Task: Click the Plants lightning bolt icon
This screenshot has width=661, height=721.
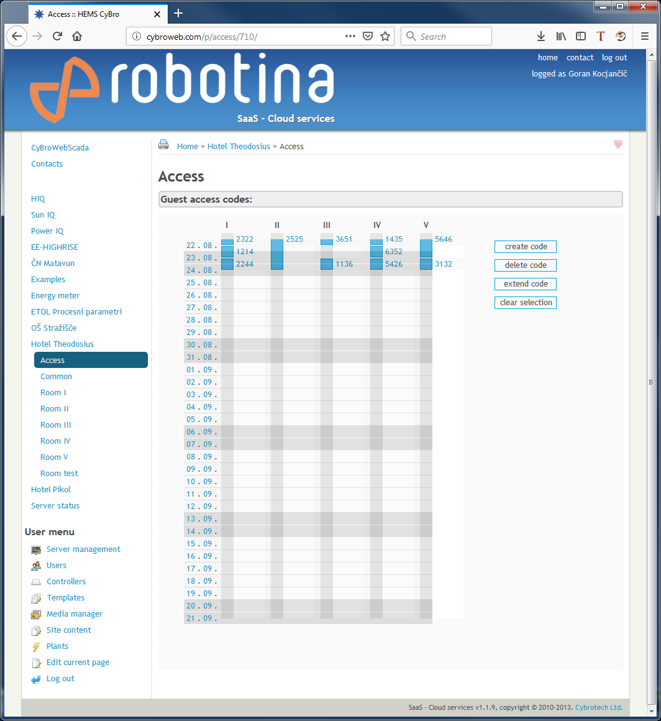Action: click(36, 646)
